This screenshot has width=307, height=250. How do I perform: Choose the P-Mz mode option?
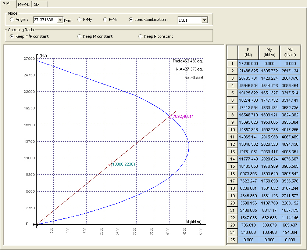105,19
